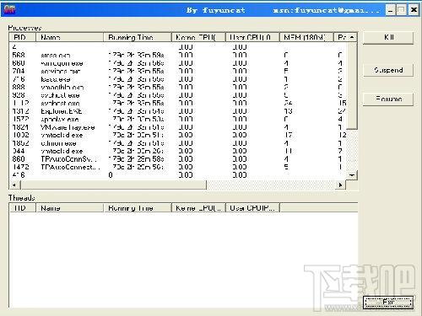Click the horizontal scroll right arrow

[x=341, y=185]
